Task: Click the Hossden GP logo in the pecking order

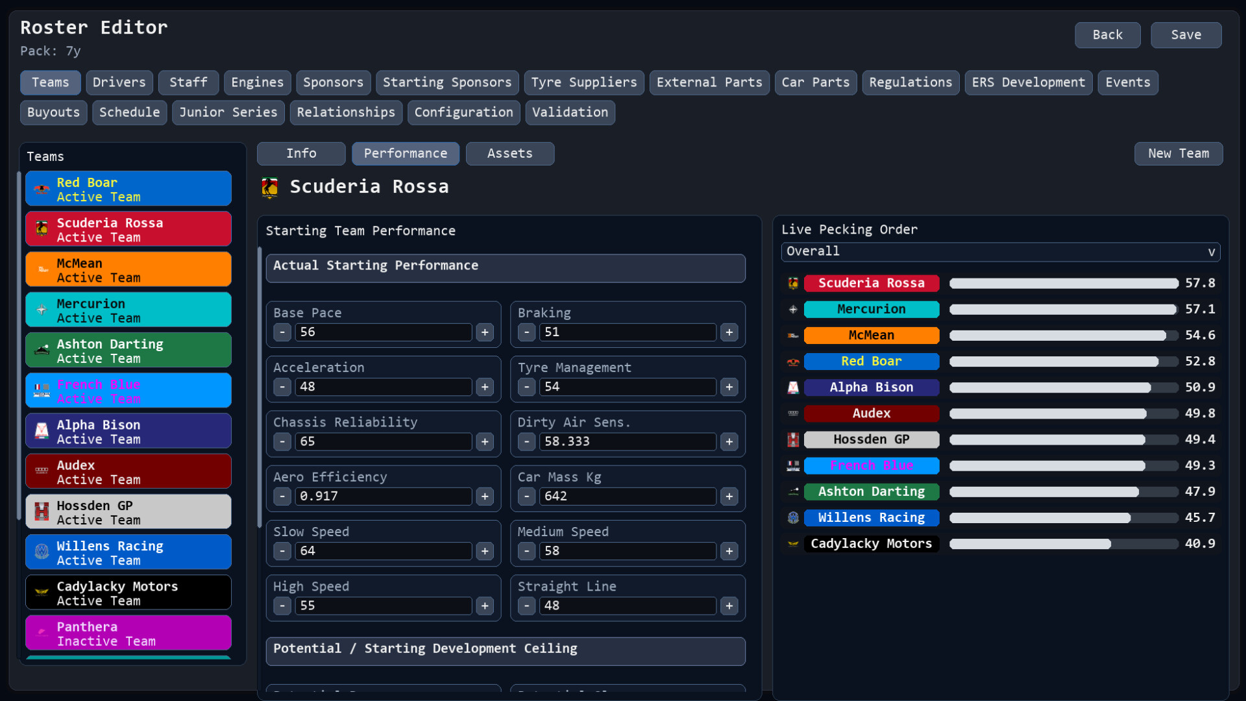Action: 793,440
